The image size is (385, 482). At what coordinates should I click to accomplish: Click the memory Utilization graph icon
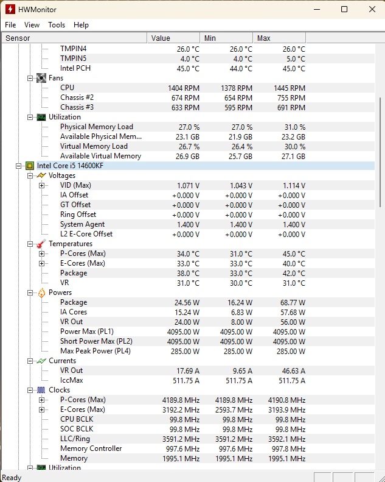[x=41, y=117]
